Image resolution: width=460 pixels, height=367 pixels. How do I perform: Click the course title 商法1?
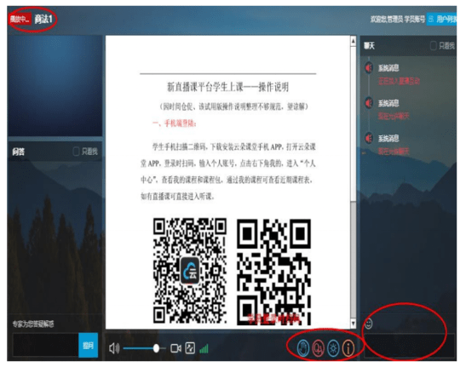click(x=43, y=20)
